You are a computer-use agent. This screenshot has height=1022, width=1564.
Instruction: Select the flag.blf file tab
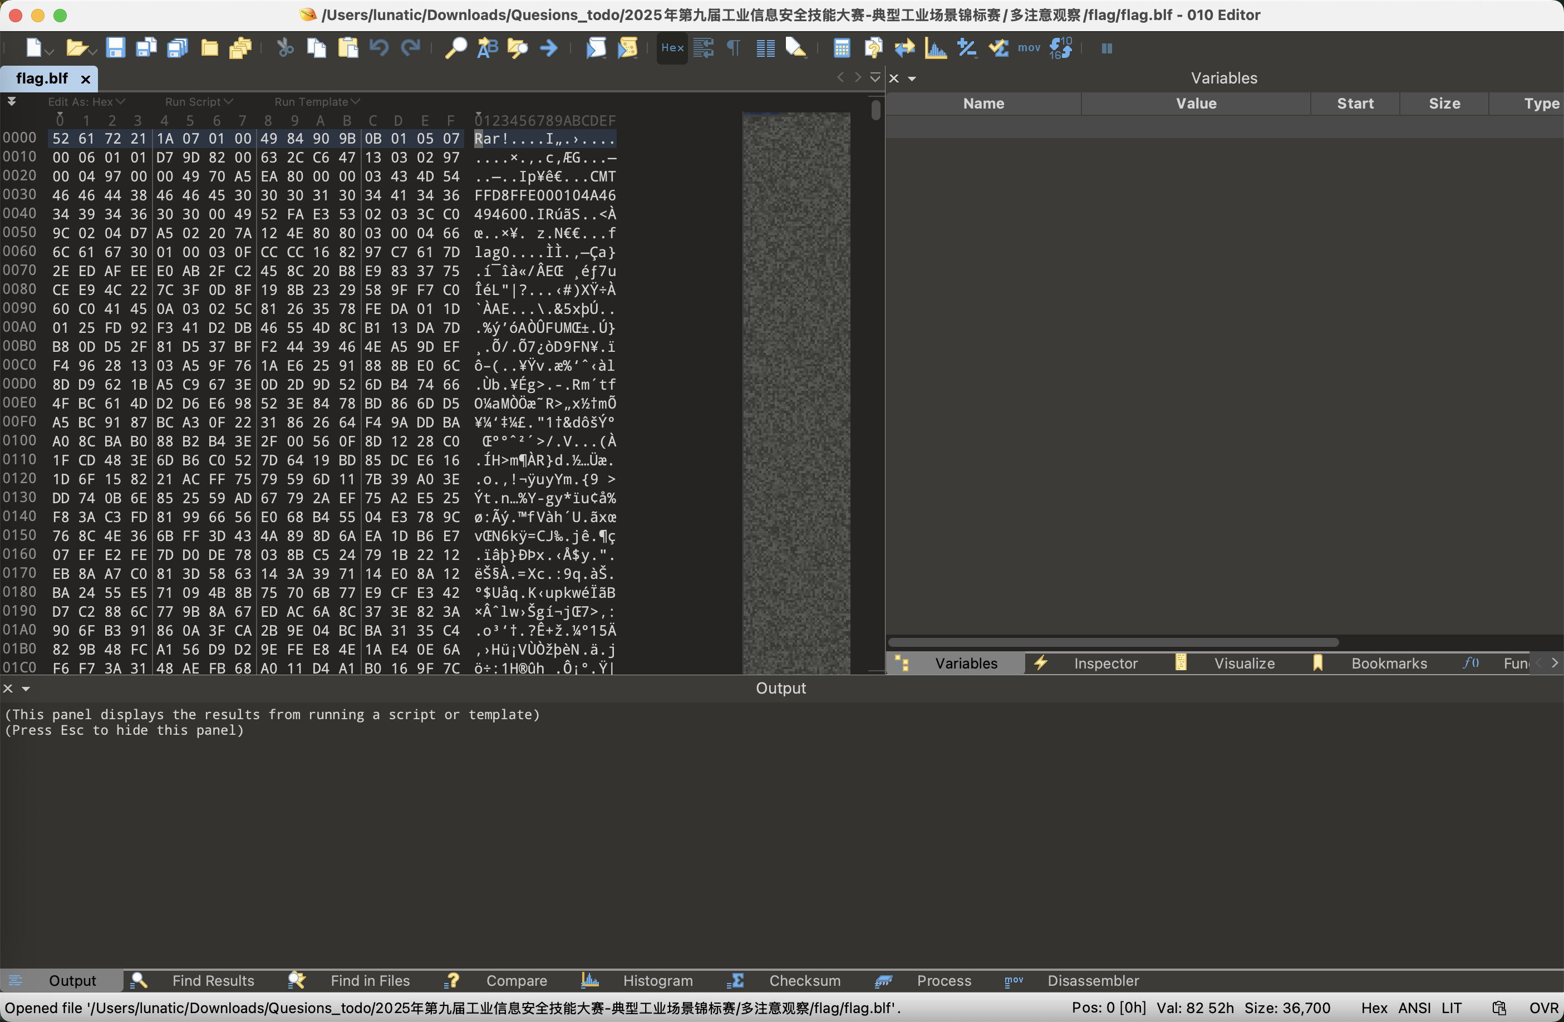click(x=42, y=78)
